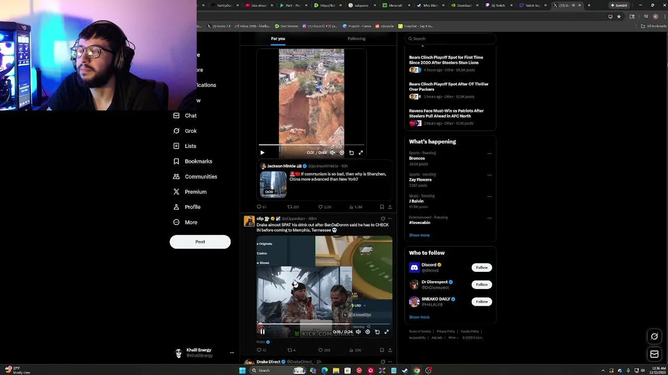Open the Grok floating button
668x375 pixels.
[x=654, y=336]
